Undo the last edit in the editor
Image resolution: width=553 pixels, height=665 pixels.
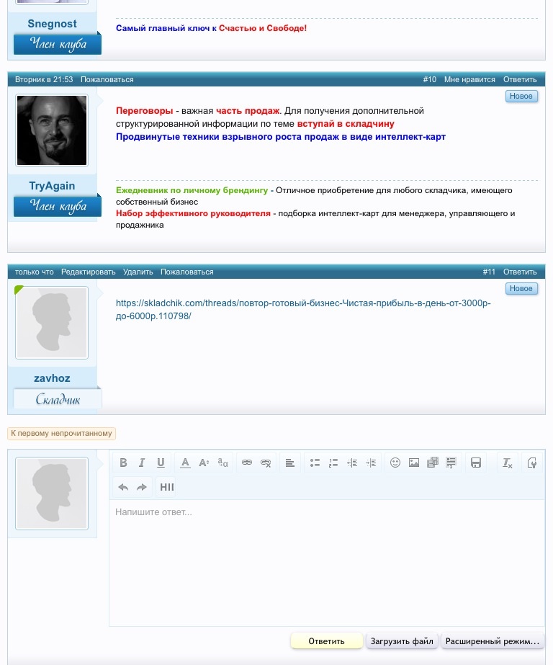(123, 487)
